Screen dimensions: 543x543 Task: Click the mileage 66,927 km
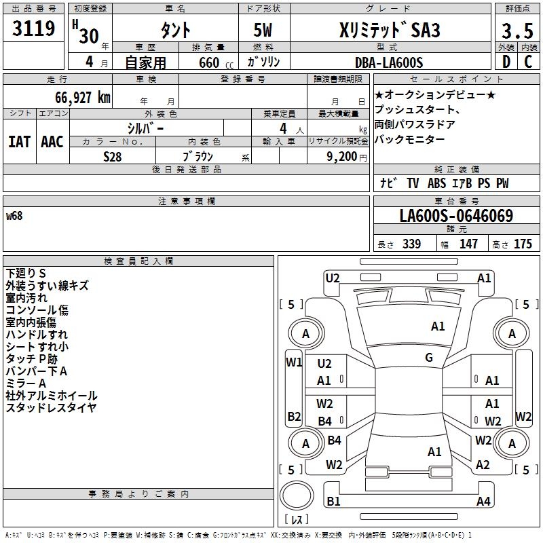83,98
